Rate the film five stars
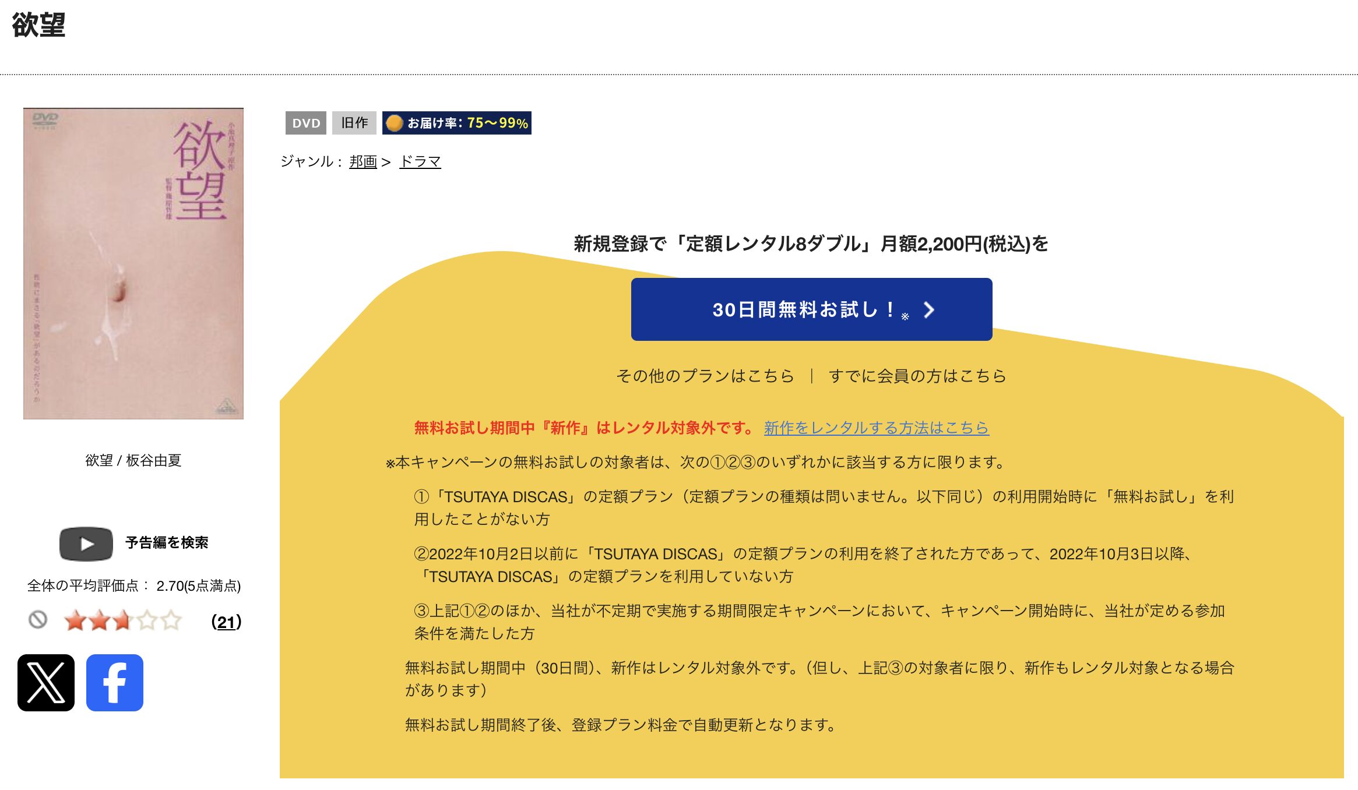 (171, 620)
